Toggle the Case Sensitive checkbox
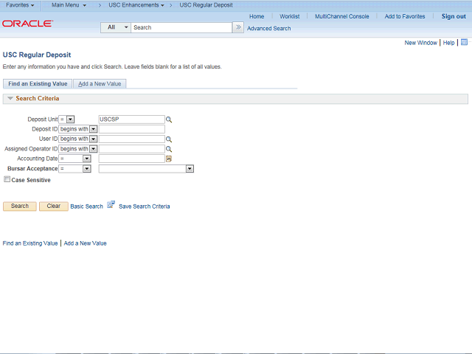 click(7, 179)
